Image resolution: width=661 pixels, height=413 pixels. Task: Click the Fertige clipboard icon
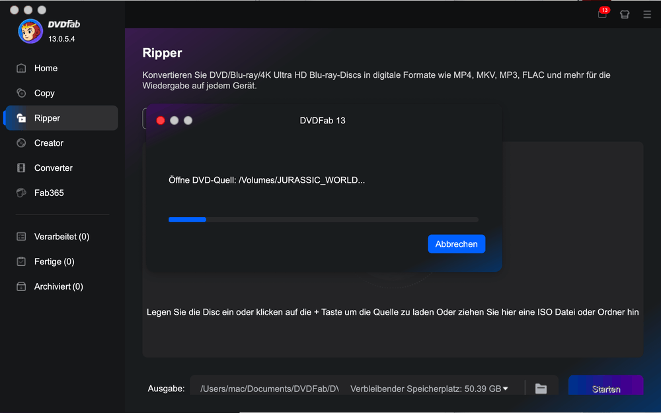(x=21, y=262)
